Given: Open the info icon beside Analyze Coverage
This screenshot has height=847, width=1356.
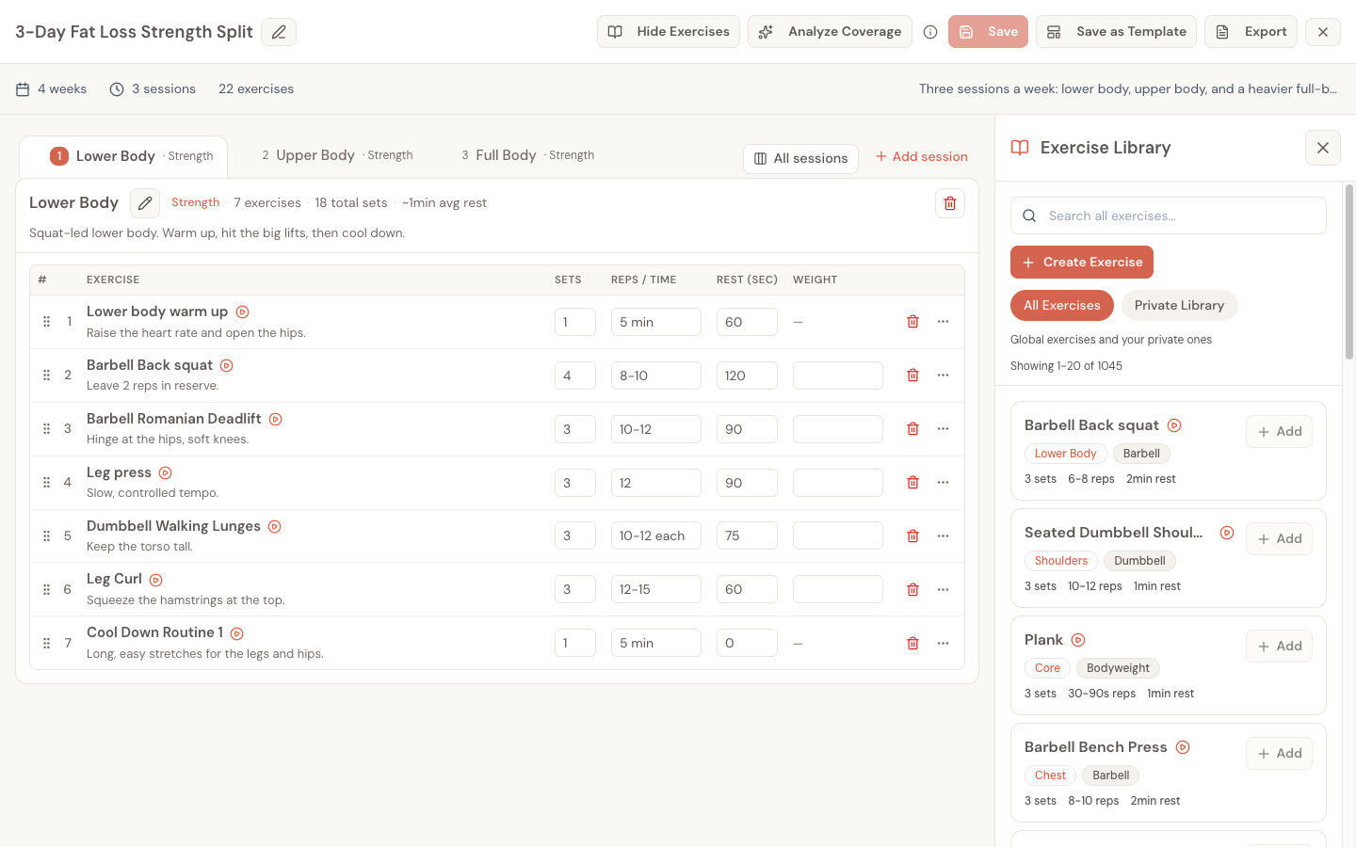Looking at the screenshot, I should click(x=930, y=32).
